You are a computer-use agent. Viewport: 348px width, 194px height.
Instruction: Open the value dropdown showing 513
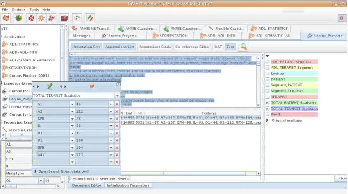tap(111, 155)
